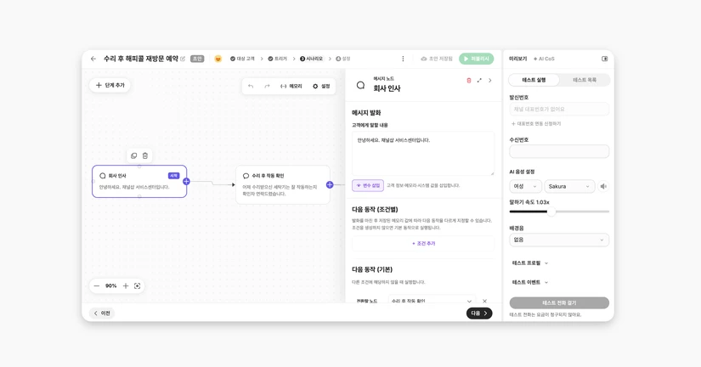This screenshot has width=701, height=367.
Task: Select the 회사 인사 node card
Action: coord(139,182)
